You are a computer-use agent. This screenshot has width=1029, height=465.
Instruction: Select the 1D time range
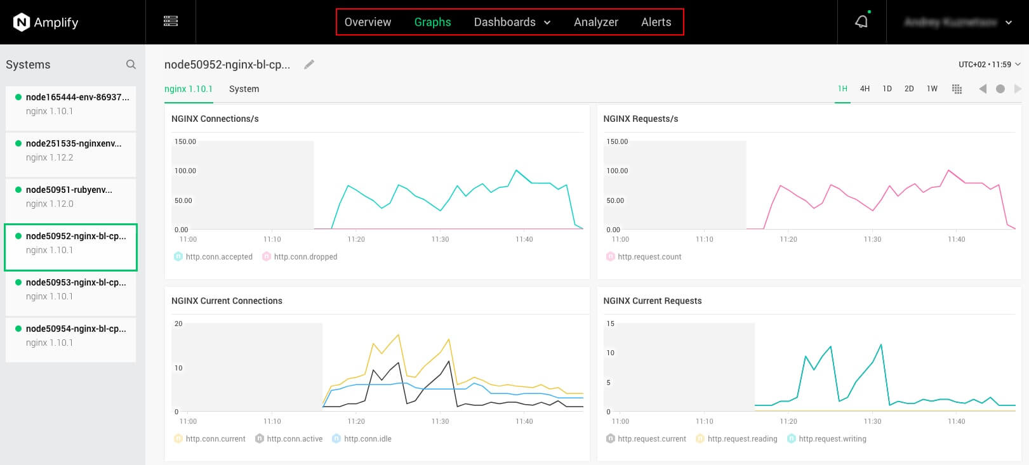[x=887, y=89]
